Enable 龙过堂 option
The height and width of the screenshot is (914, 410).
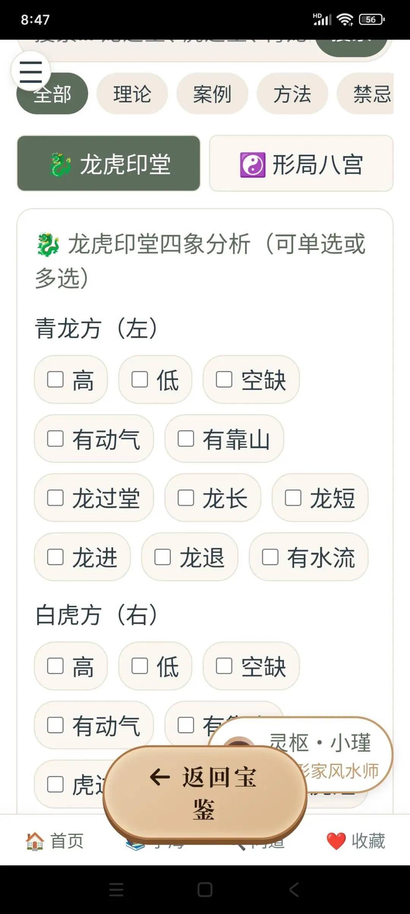(55, 498)
